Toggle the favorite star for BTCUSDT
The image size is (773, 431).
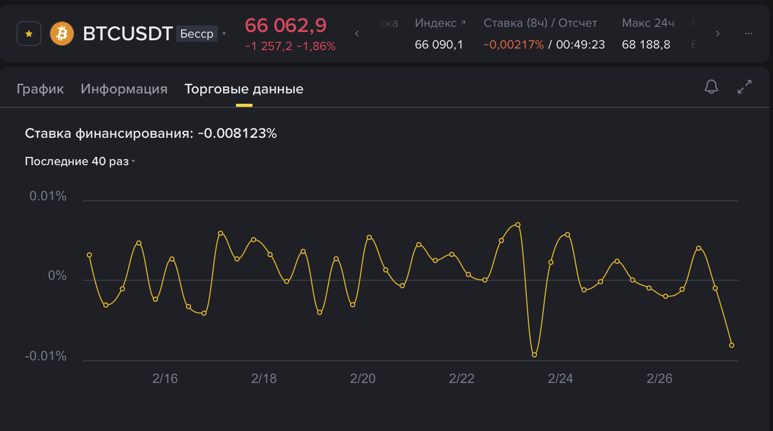tap(29, 34)
